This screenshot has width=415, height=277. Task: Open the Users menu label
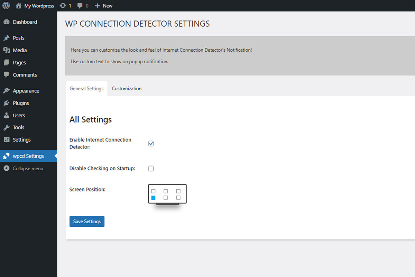click(19, 115)
